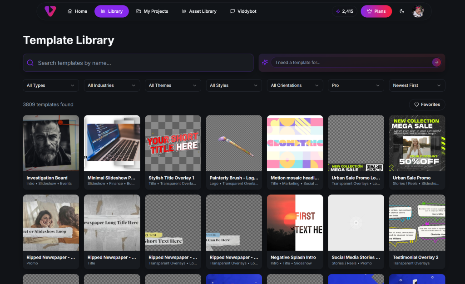Click the folder icon beside My Projects
Viewport: 465px width, 284px height.
coord(139,11)
